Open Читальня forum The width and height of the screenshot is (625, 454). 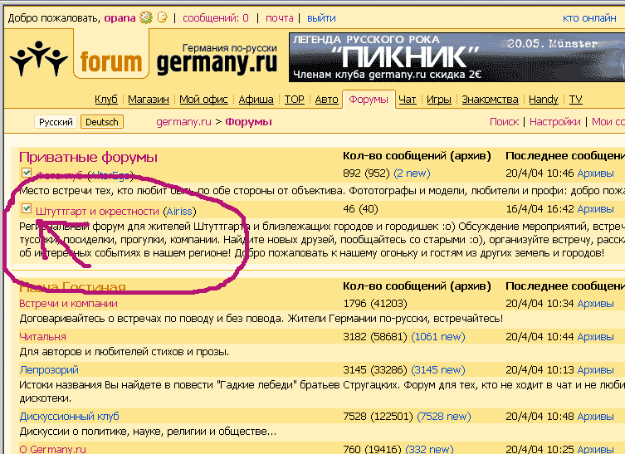[x=42, y=337]
